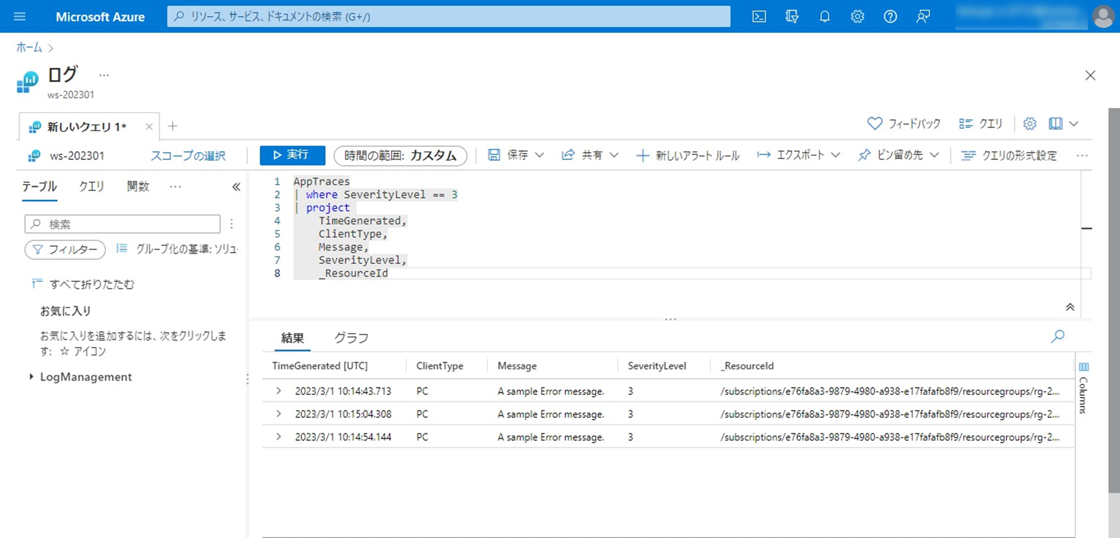Sort by ClientType column header
The image size is (1120, 538).
tap(440, 366)
